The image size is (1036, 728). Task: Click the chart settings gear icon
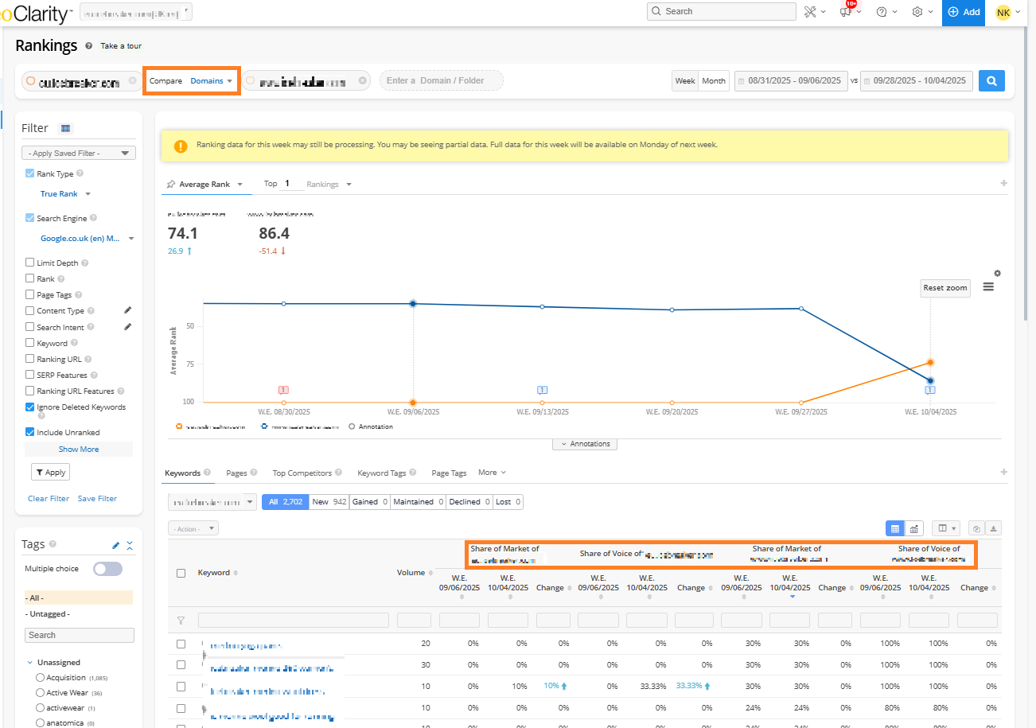[x=997, y=273]
